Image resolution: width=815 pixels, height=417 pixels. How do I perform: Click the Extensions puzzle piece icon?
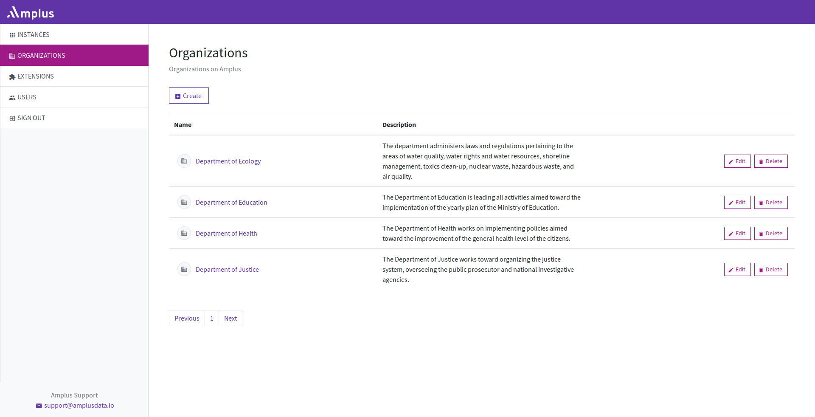(x=12, y=76)
